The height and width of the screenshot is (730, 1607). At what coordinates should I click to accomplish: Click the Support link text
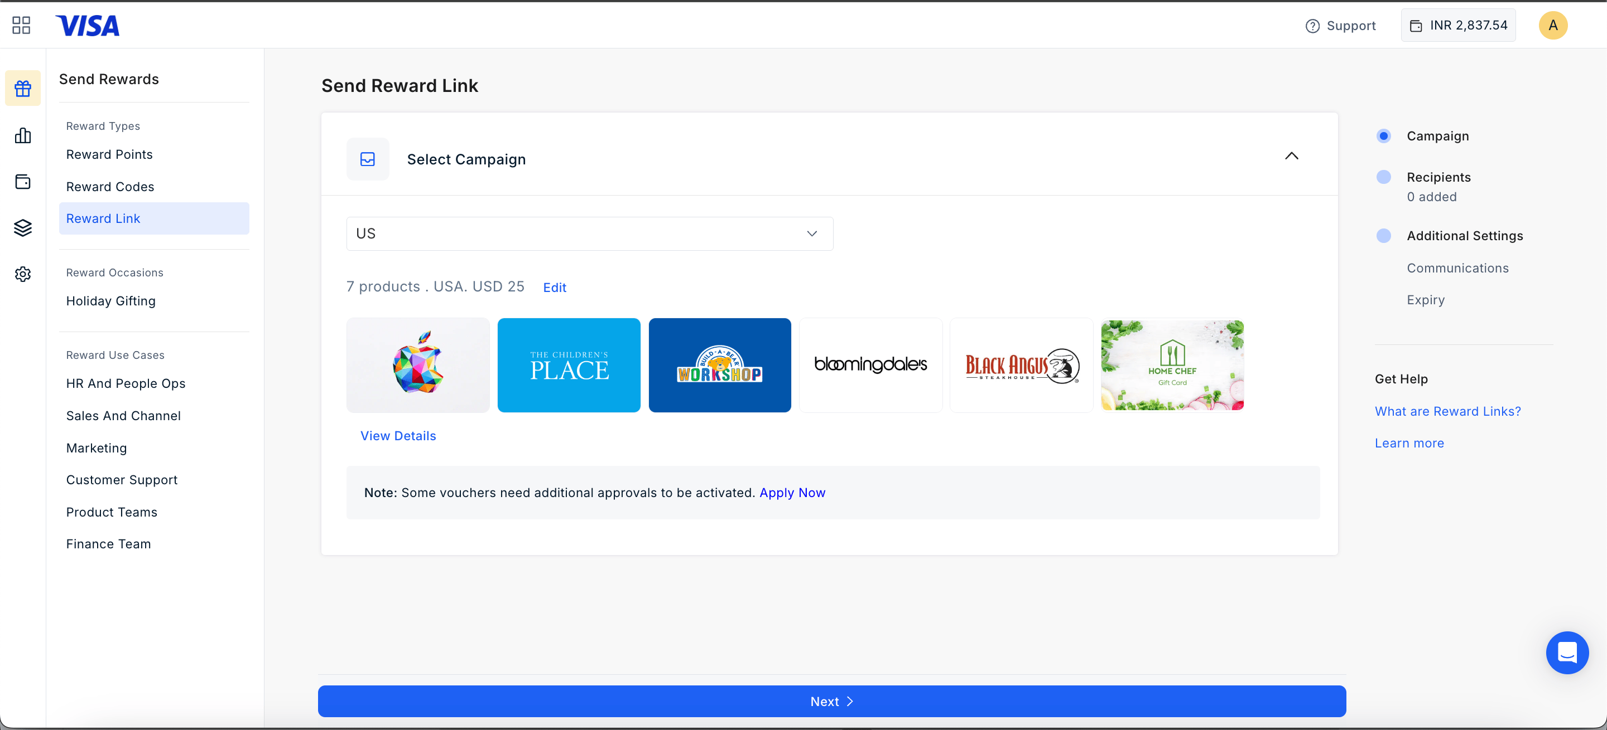(x=1350, y=26)
